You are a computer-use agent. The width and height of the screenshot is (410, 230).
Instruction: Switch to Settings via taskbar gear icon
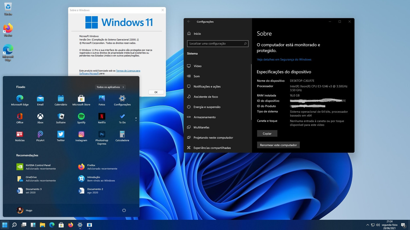(80, 225)
